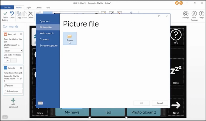Switch to the Style ribbon tab

coord(29,8)
